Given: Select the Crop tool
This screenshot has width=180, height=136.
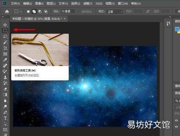Looking at the screenshot, I should pos(5,48).
